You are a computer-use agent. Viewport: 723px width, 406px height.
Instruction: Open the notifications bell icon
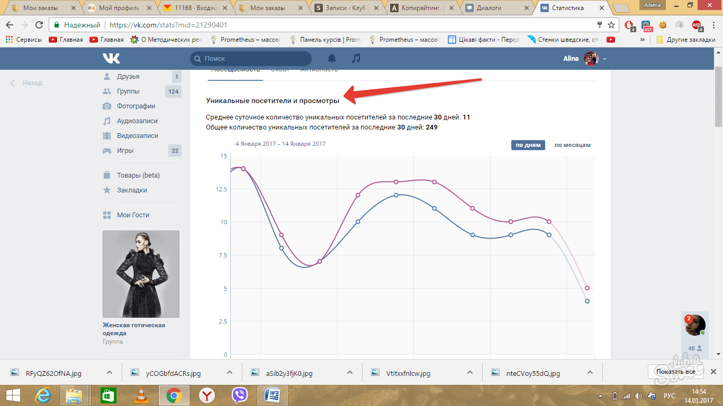pyautogui.click(x=332, y=58)
